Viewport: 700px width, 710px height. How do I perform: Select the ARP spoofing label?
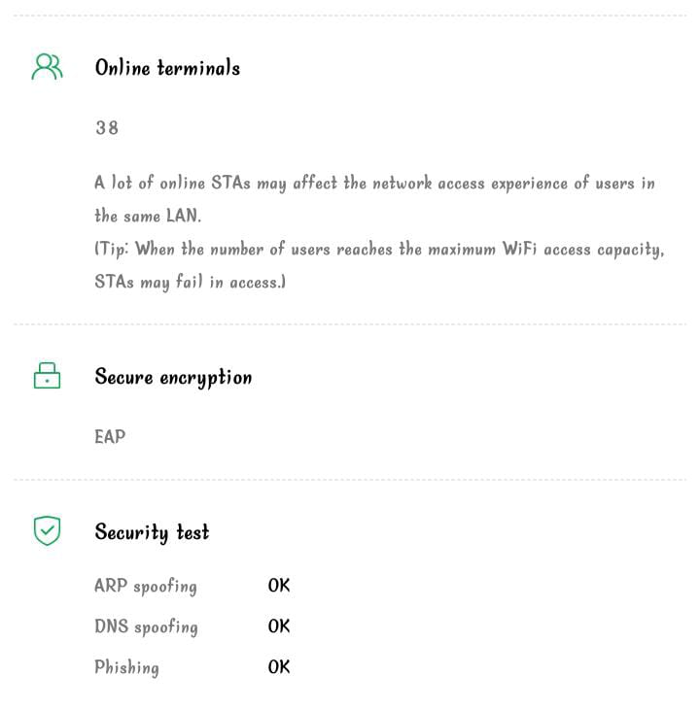coord(145,587)
